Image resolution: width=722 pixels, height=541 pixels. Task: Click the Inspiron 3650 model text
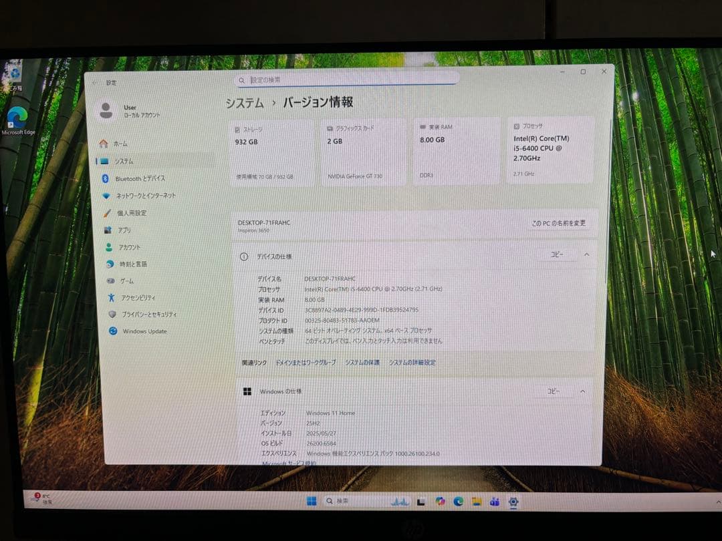[x=254, y=230]
